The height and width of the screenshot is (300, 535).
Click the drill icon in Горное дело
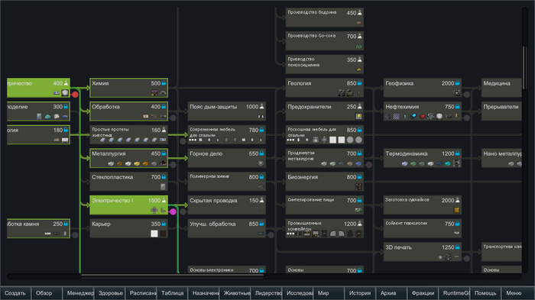coord(261,163)
